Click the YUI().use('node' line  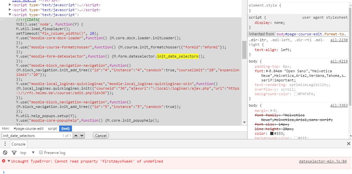[x=50, y=24]
